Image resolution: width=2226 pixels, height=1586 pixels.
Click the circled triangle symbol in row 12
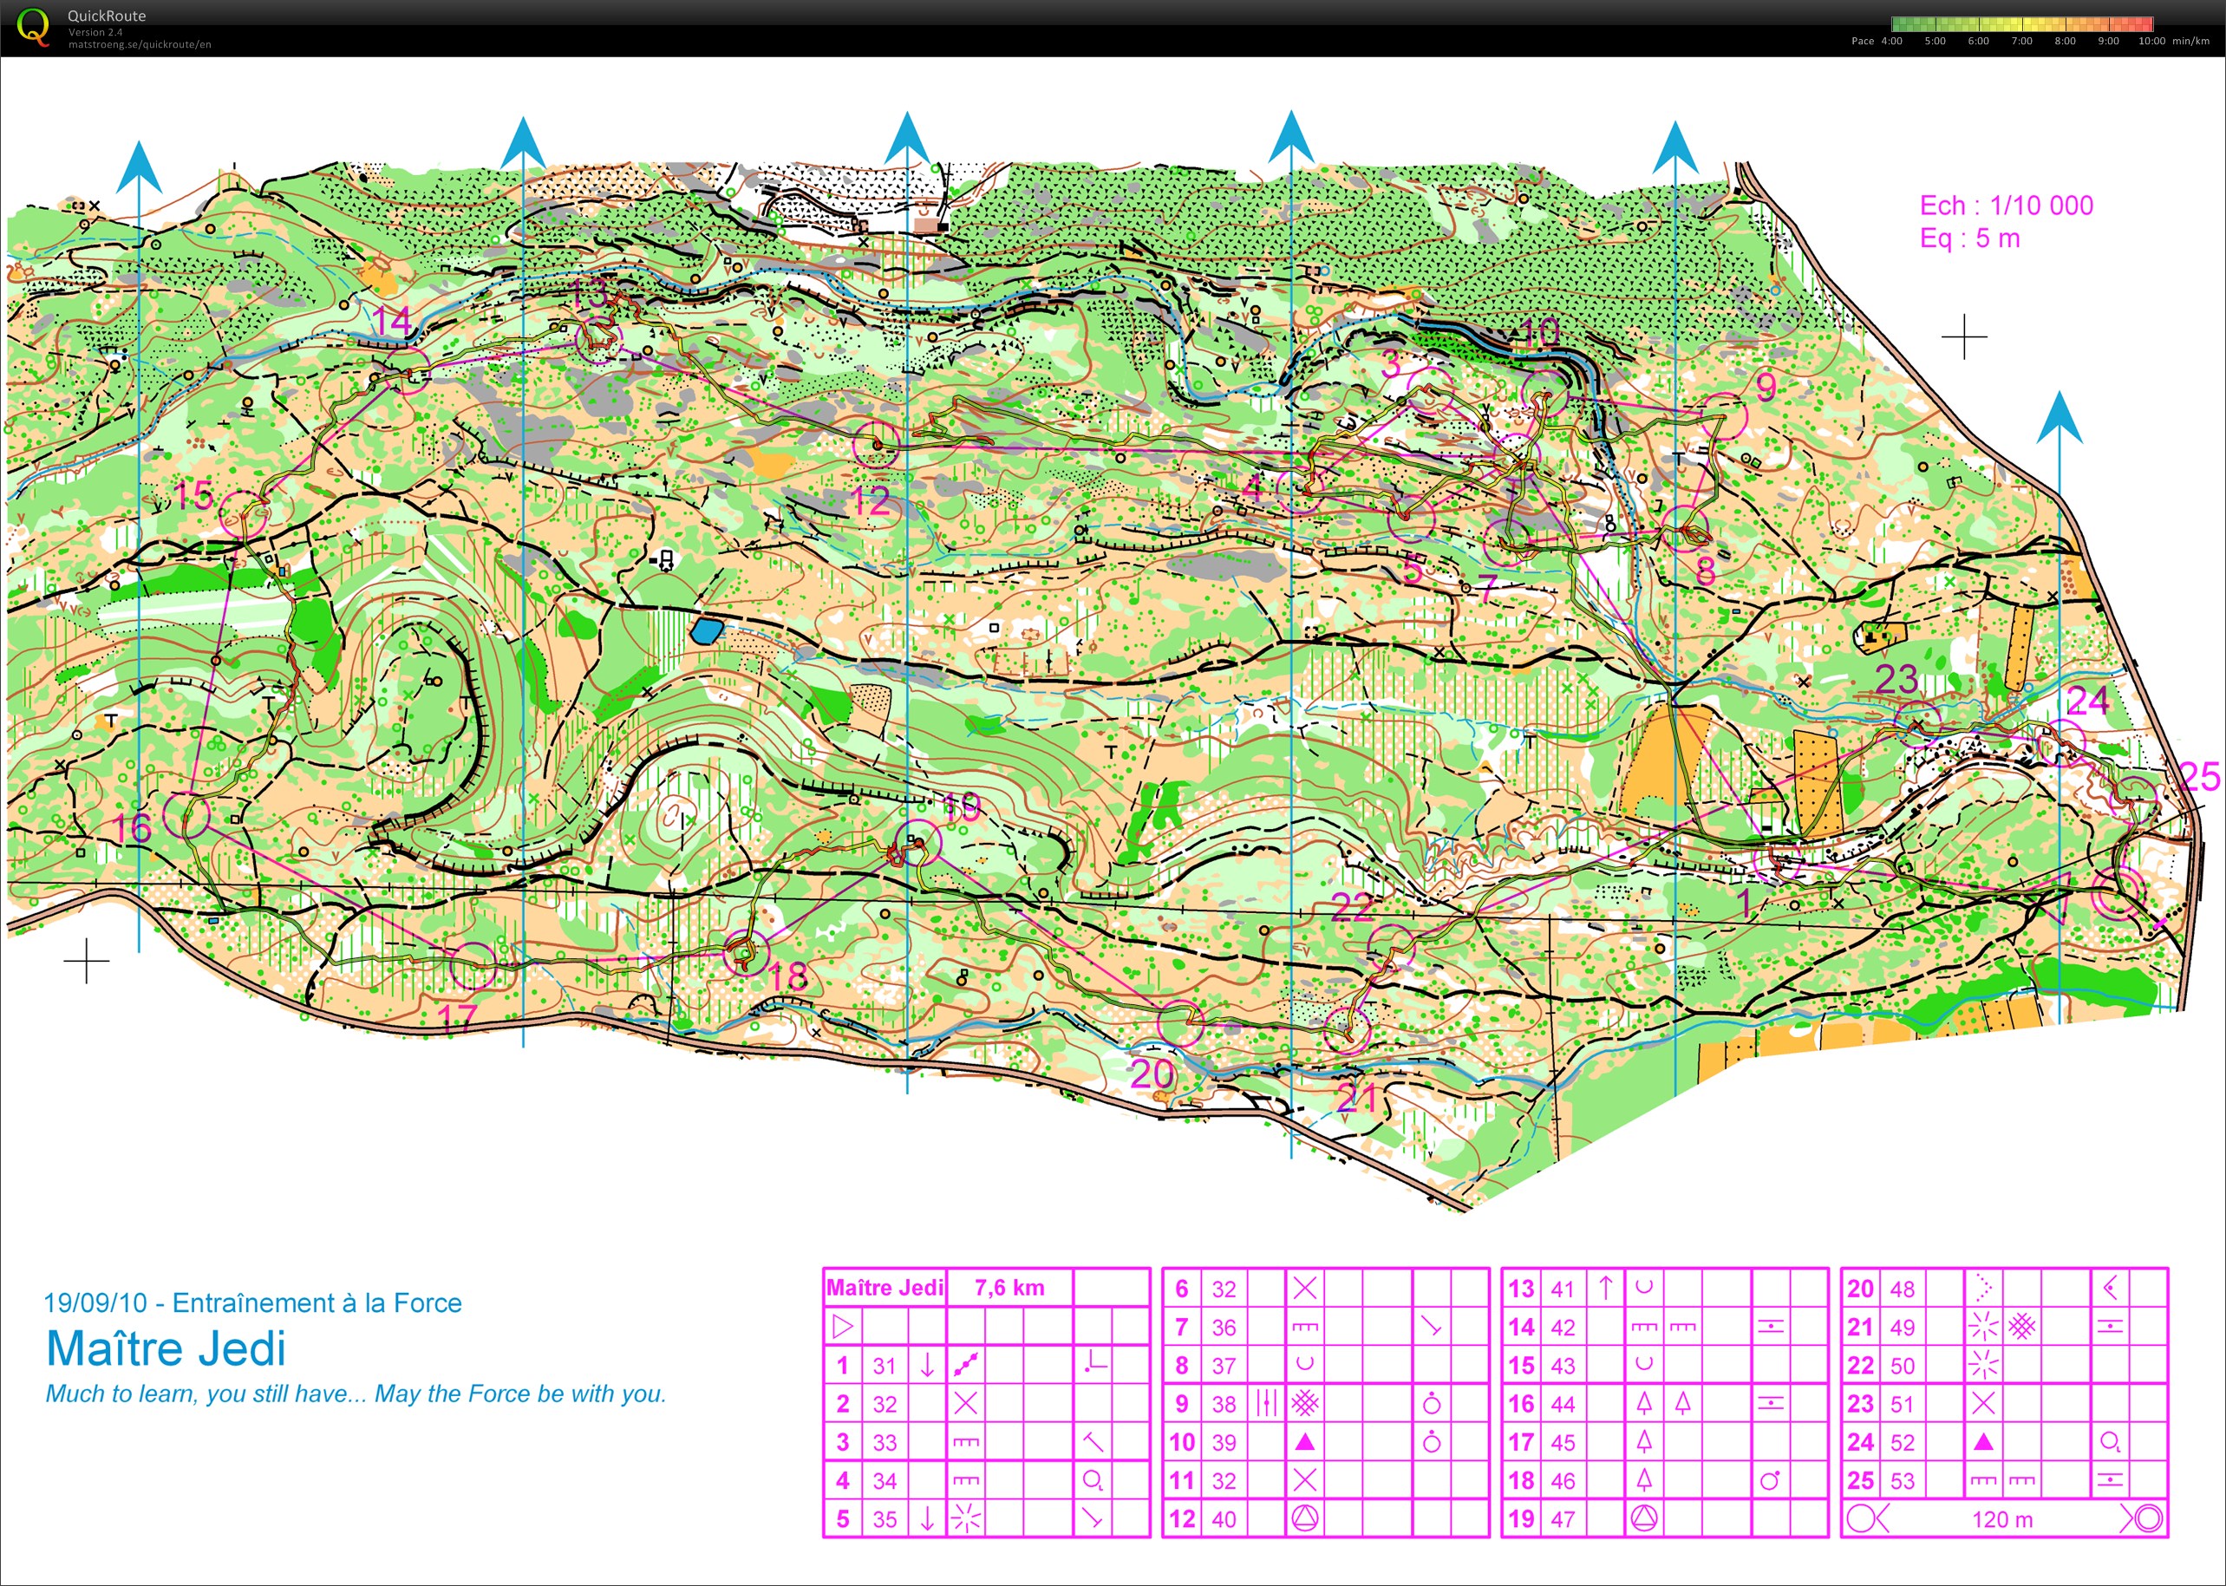1305,1518
